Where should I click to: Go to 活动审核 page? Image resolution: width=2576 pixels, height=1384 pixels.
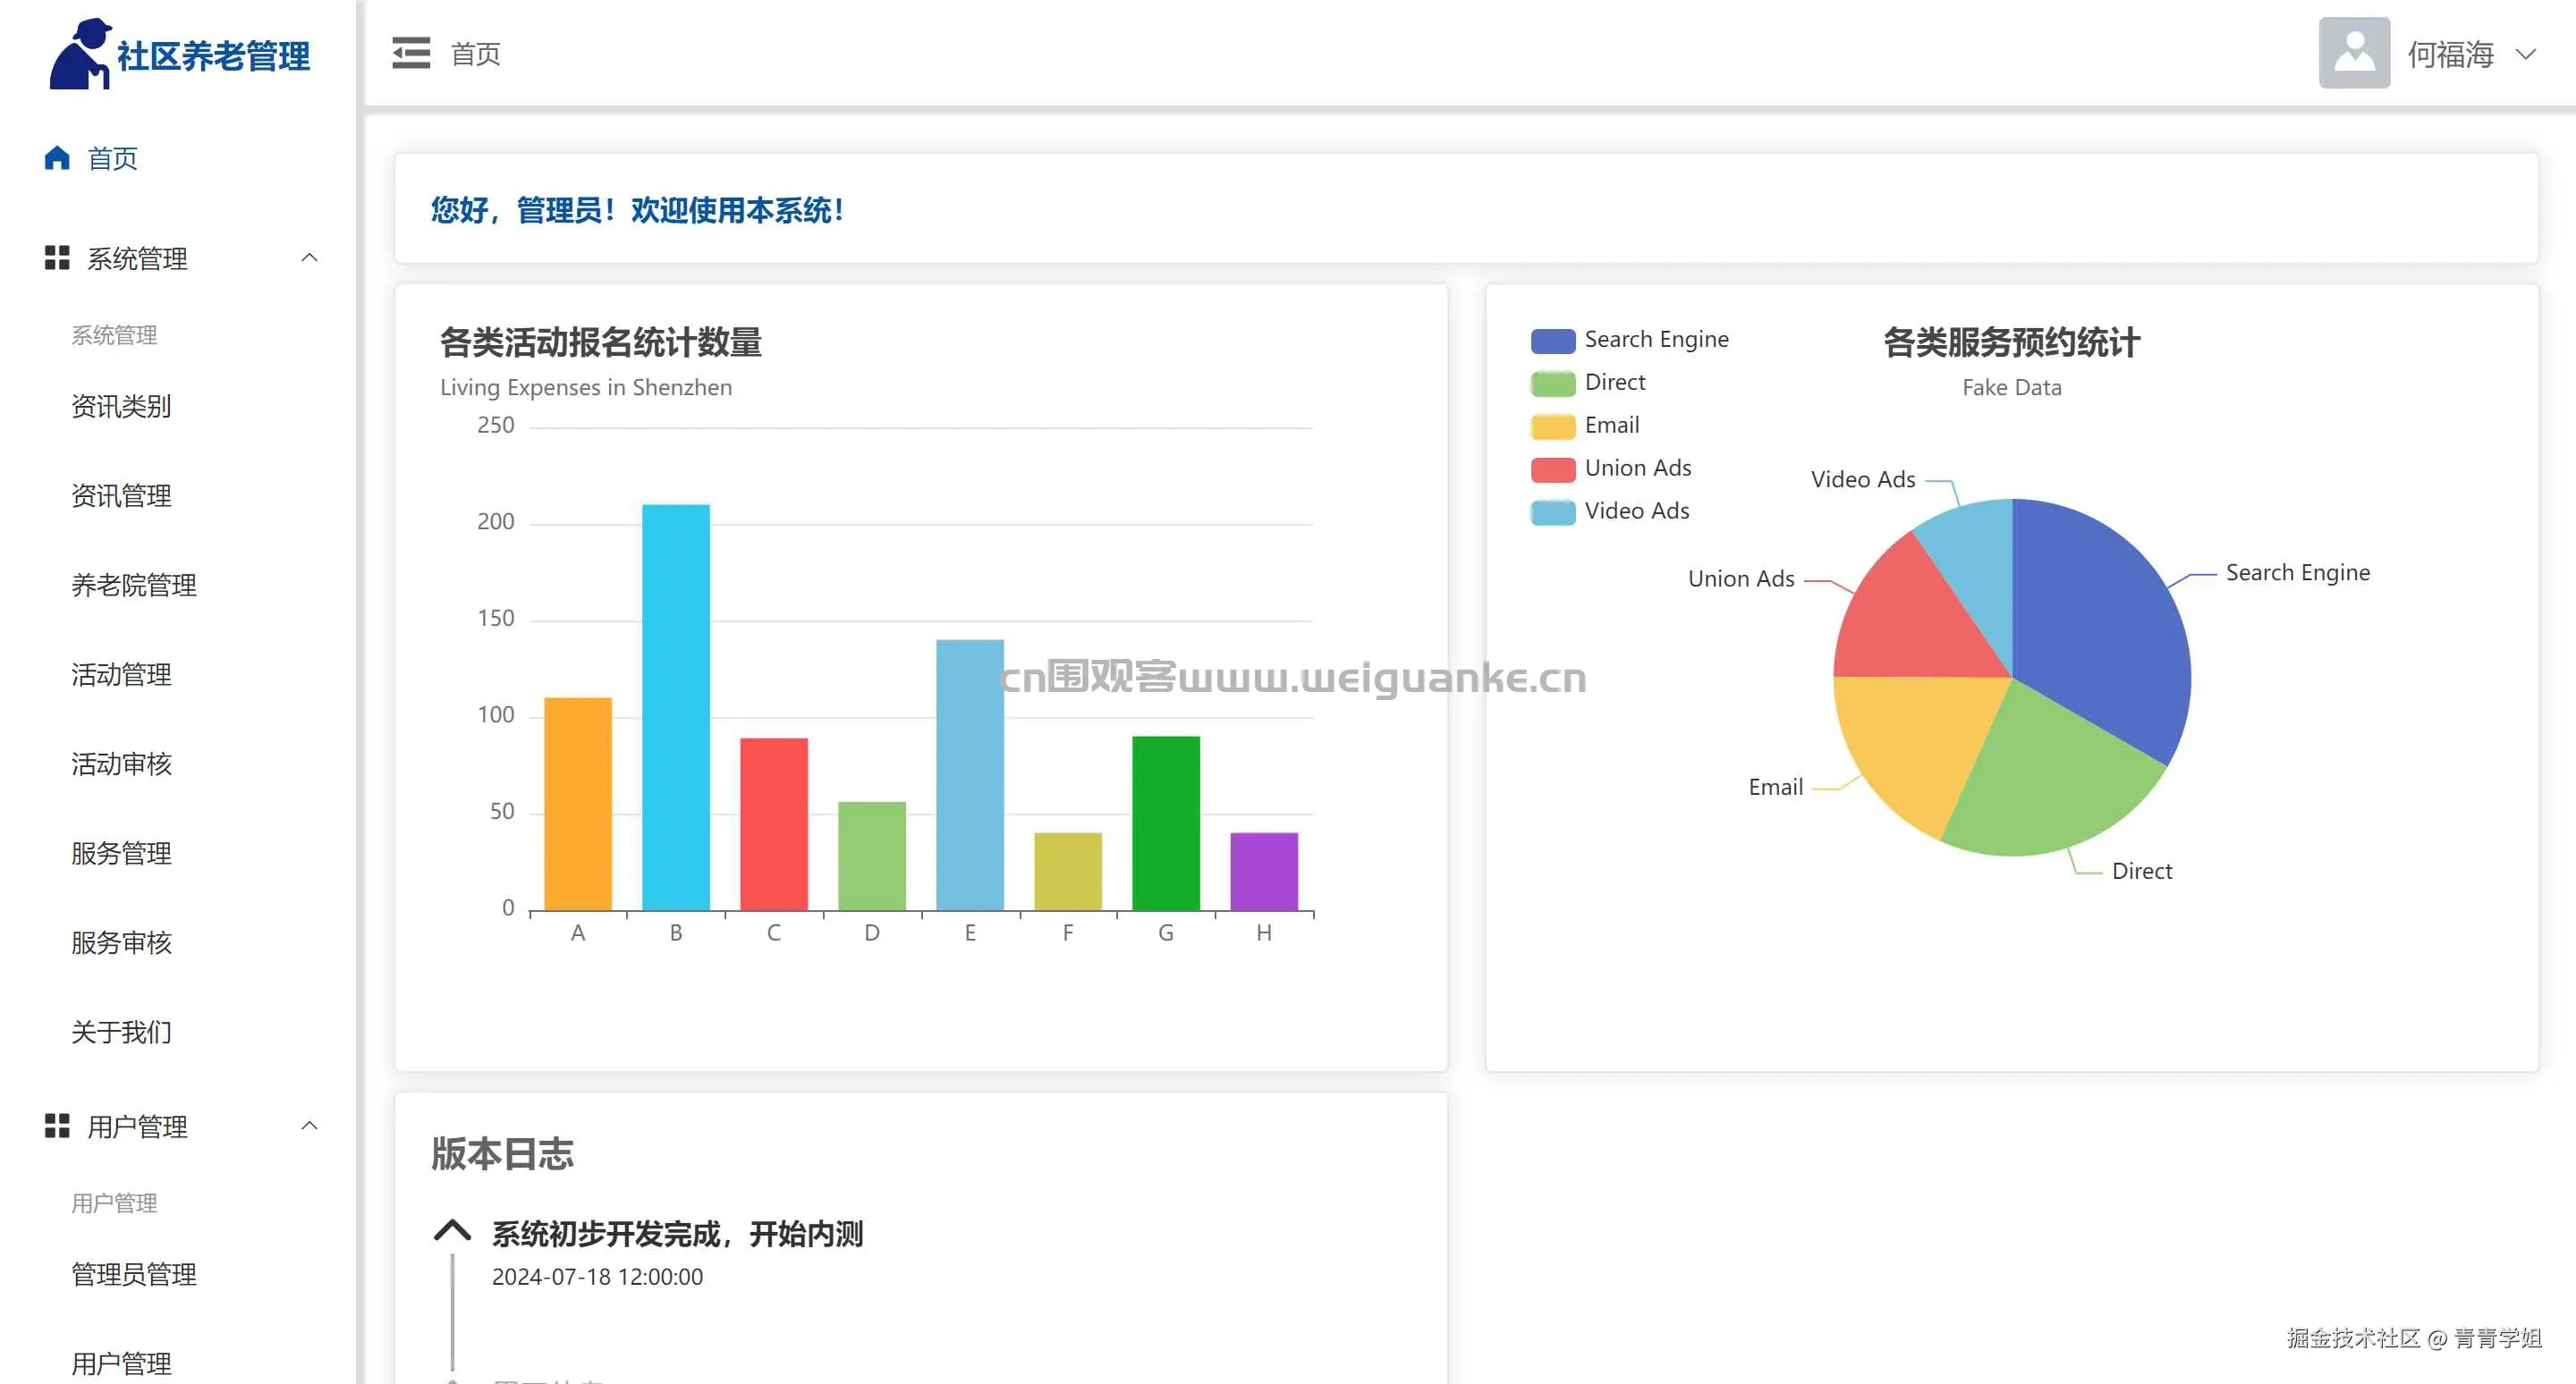121,764
